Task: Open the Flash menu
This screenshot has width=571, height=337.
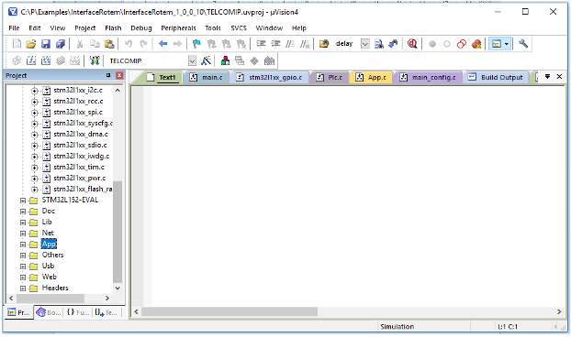Action: pos(113,28)
